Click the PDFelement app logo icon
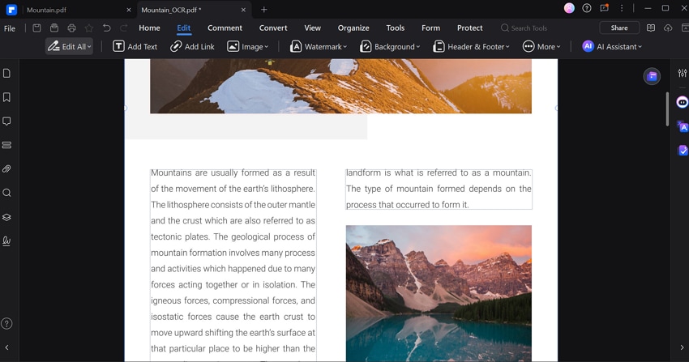This screenshot has width=689, height=362. (x=11, y=10)
